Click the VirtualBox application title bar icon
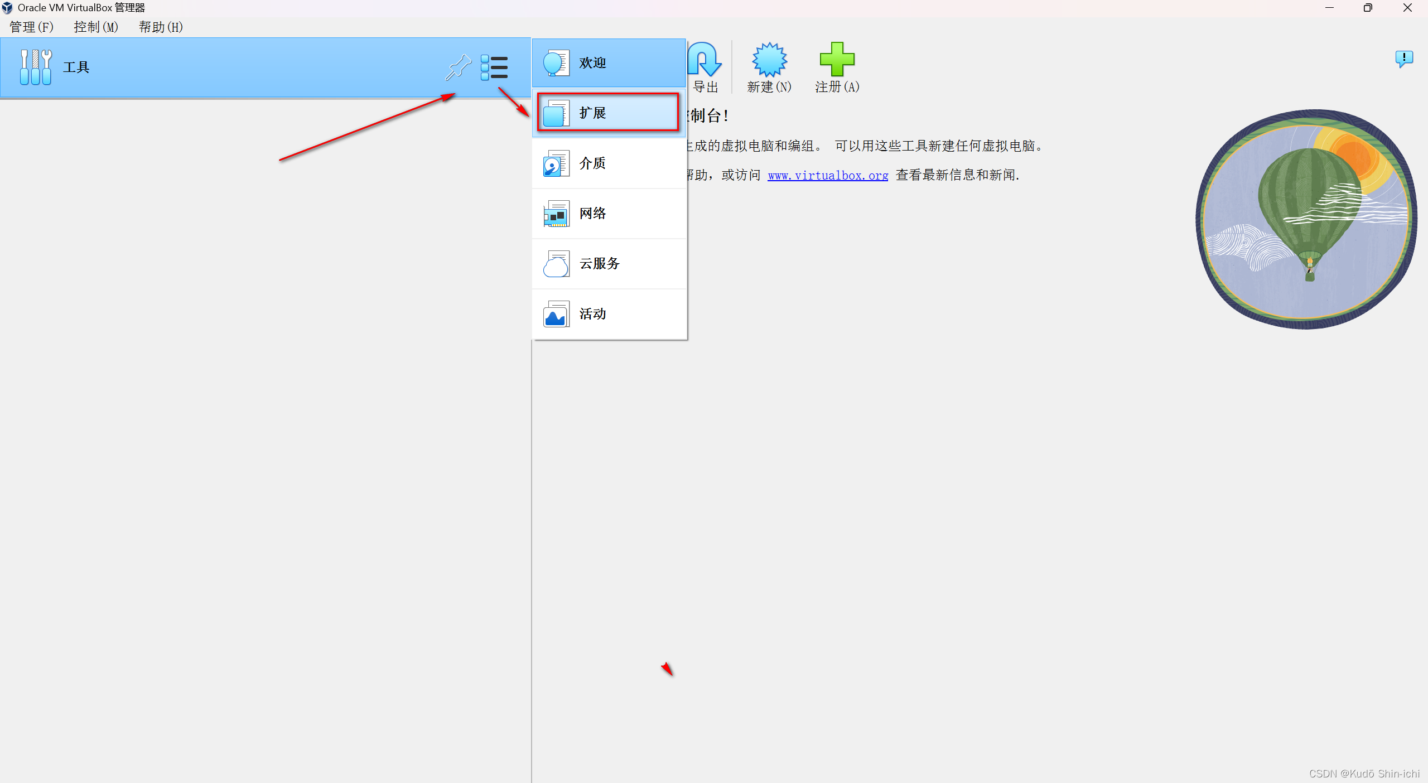 point(7,8)
